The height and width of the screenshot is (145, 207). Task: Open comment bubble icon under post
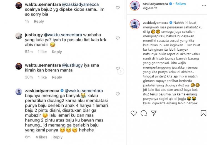click(144, 113)
